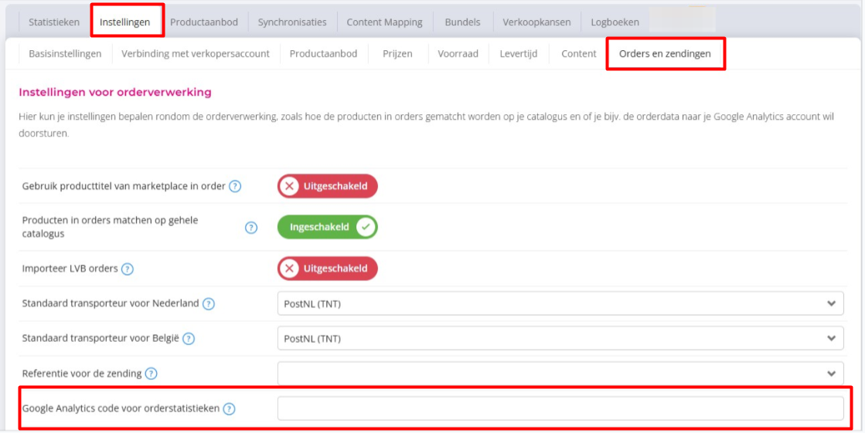View the Logboeken tab

click(615, 22)
